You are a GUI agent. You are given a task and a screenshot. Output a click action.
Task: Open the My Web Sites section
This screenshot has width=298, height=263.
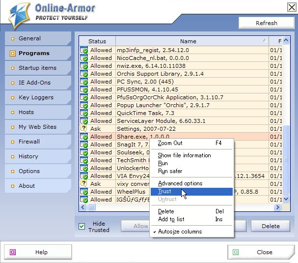[38, 127]
